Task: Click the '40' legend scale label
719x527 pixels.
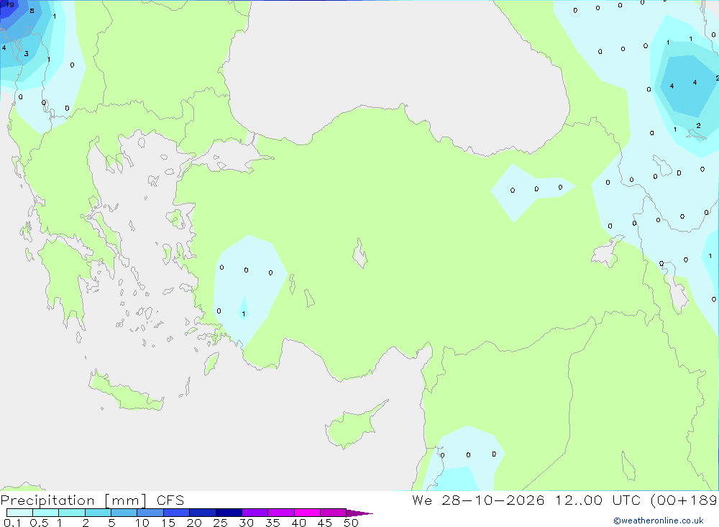Action: coord(298,523)
